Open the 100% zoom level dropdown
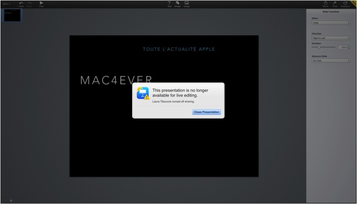This screenshot has height=204, width=357. 6,4
